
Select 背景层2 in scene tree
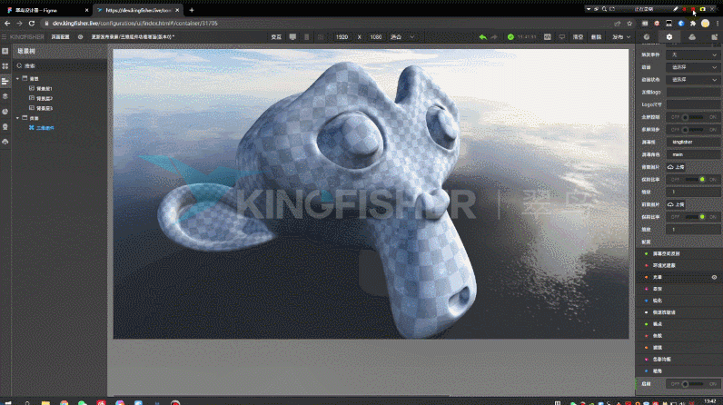pos(45,99)
